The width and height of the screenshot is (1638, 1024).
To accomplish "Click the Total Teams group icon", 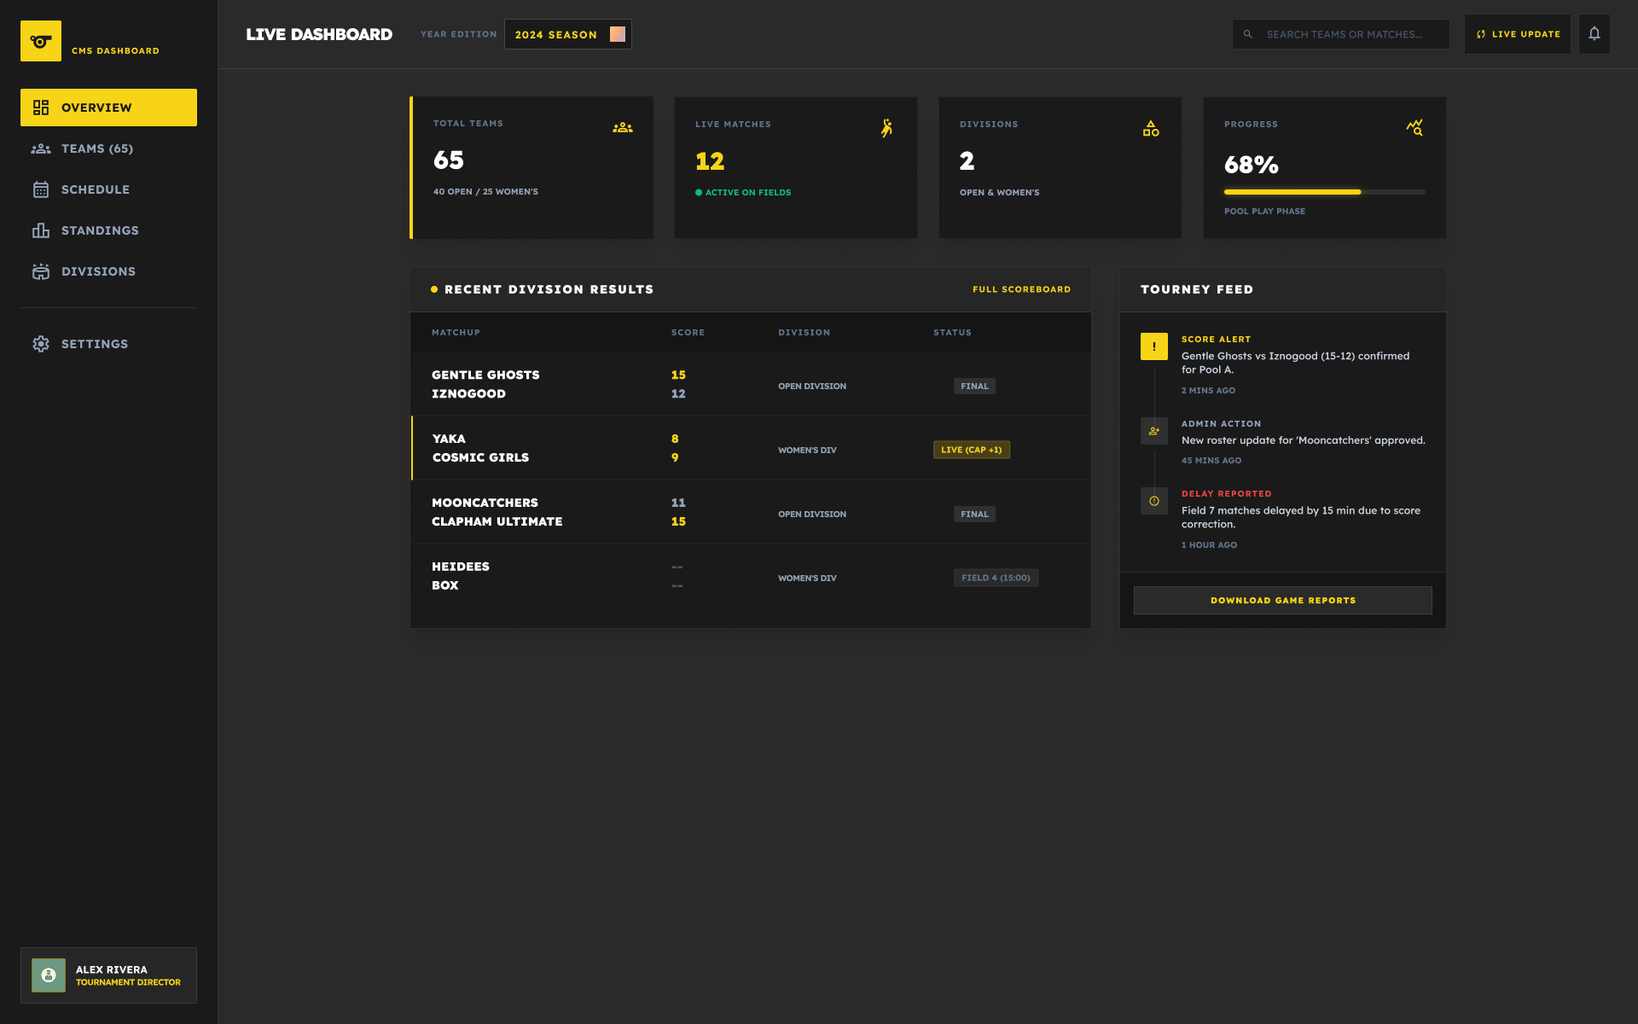I will [623, 128].
